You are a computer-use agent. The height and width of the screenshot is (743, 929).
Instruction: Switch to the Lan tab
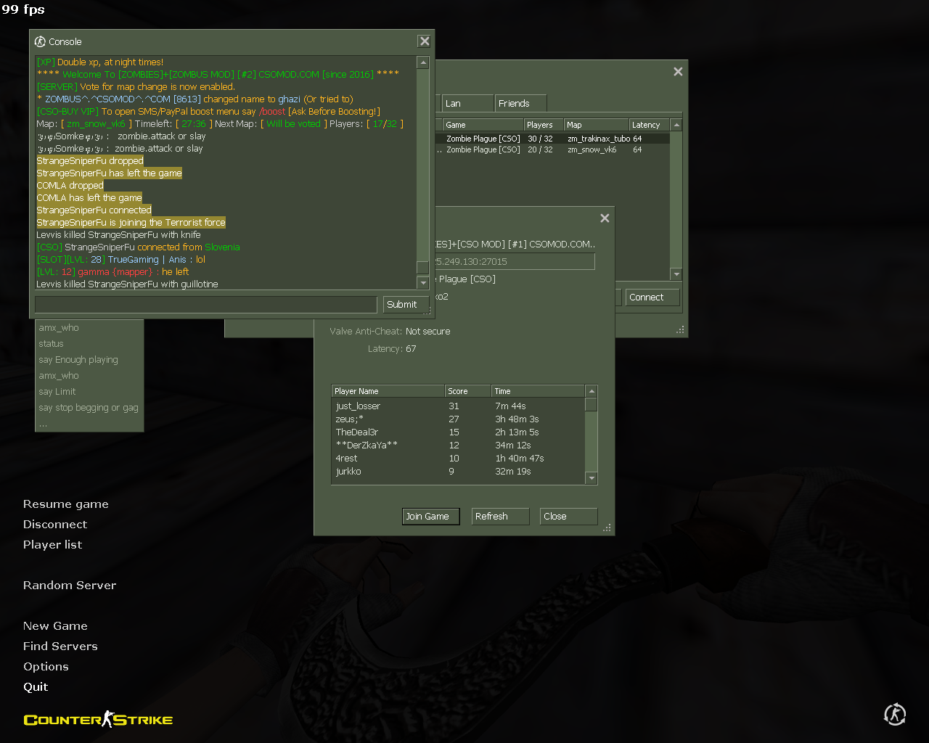tap(466, 104)
